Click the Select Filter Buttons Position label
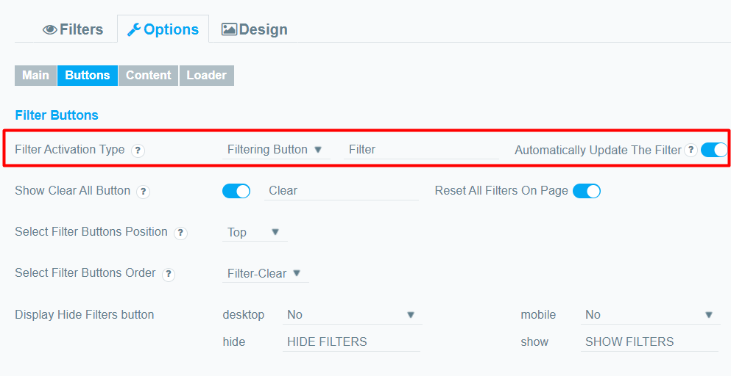 click(91, 232)
